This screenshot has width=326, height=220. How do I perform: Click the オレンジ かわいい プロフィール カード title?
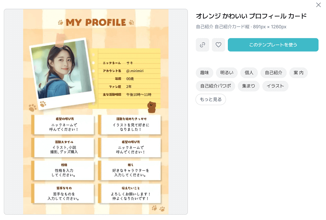coord(251,16)
